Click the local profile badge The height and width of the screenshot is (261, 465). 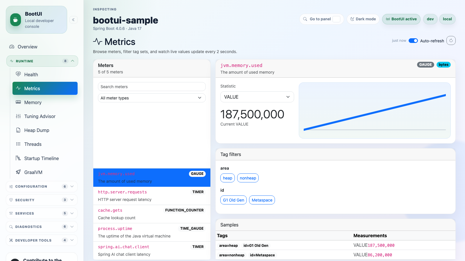click(447, 19)
